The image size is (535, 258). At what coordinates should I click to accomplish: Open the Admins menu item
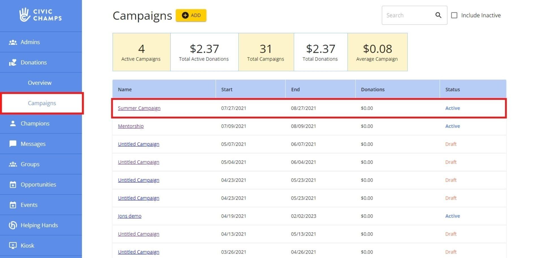41,42
